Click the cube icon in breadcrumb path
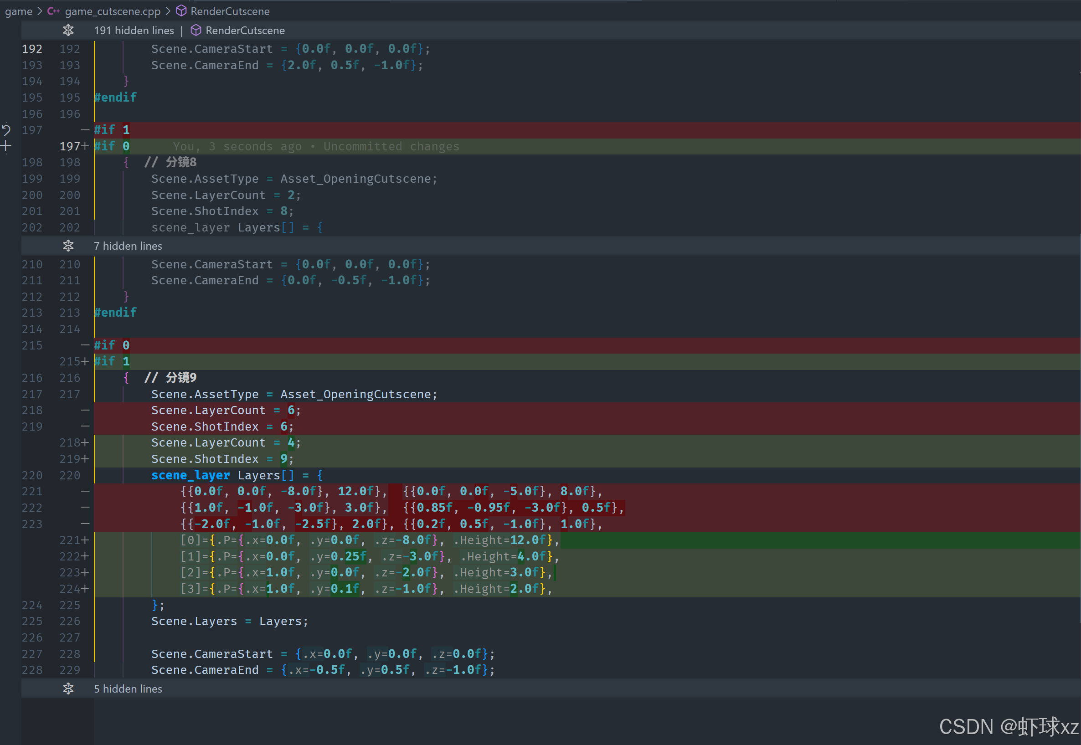Screen dimensions: 1081x745 point(181,11)
